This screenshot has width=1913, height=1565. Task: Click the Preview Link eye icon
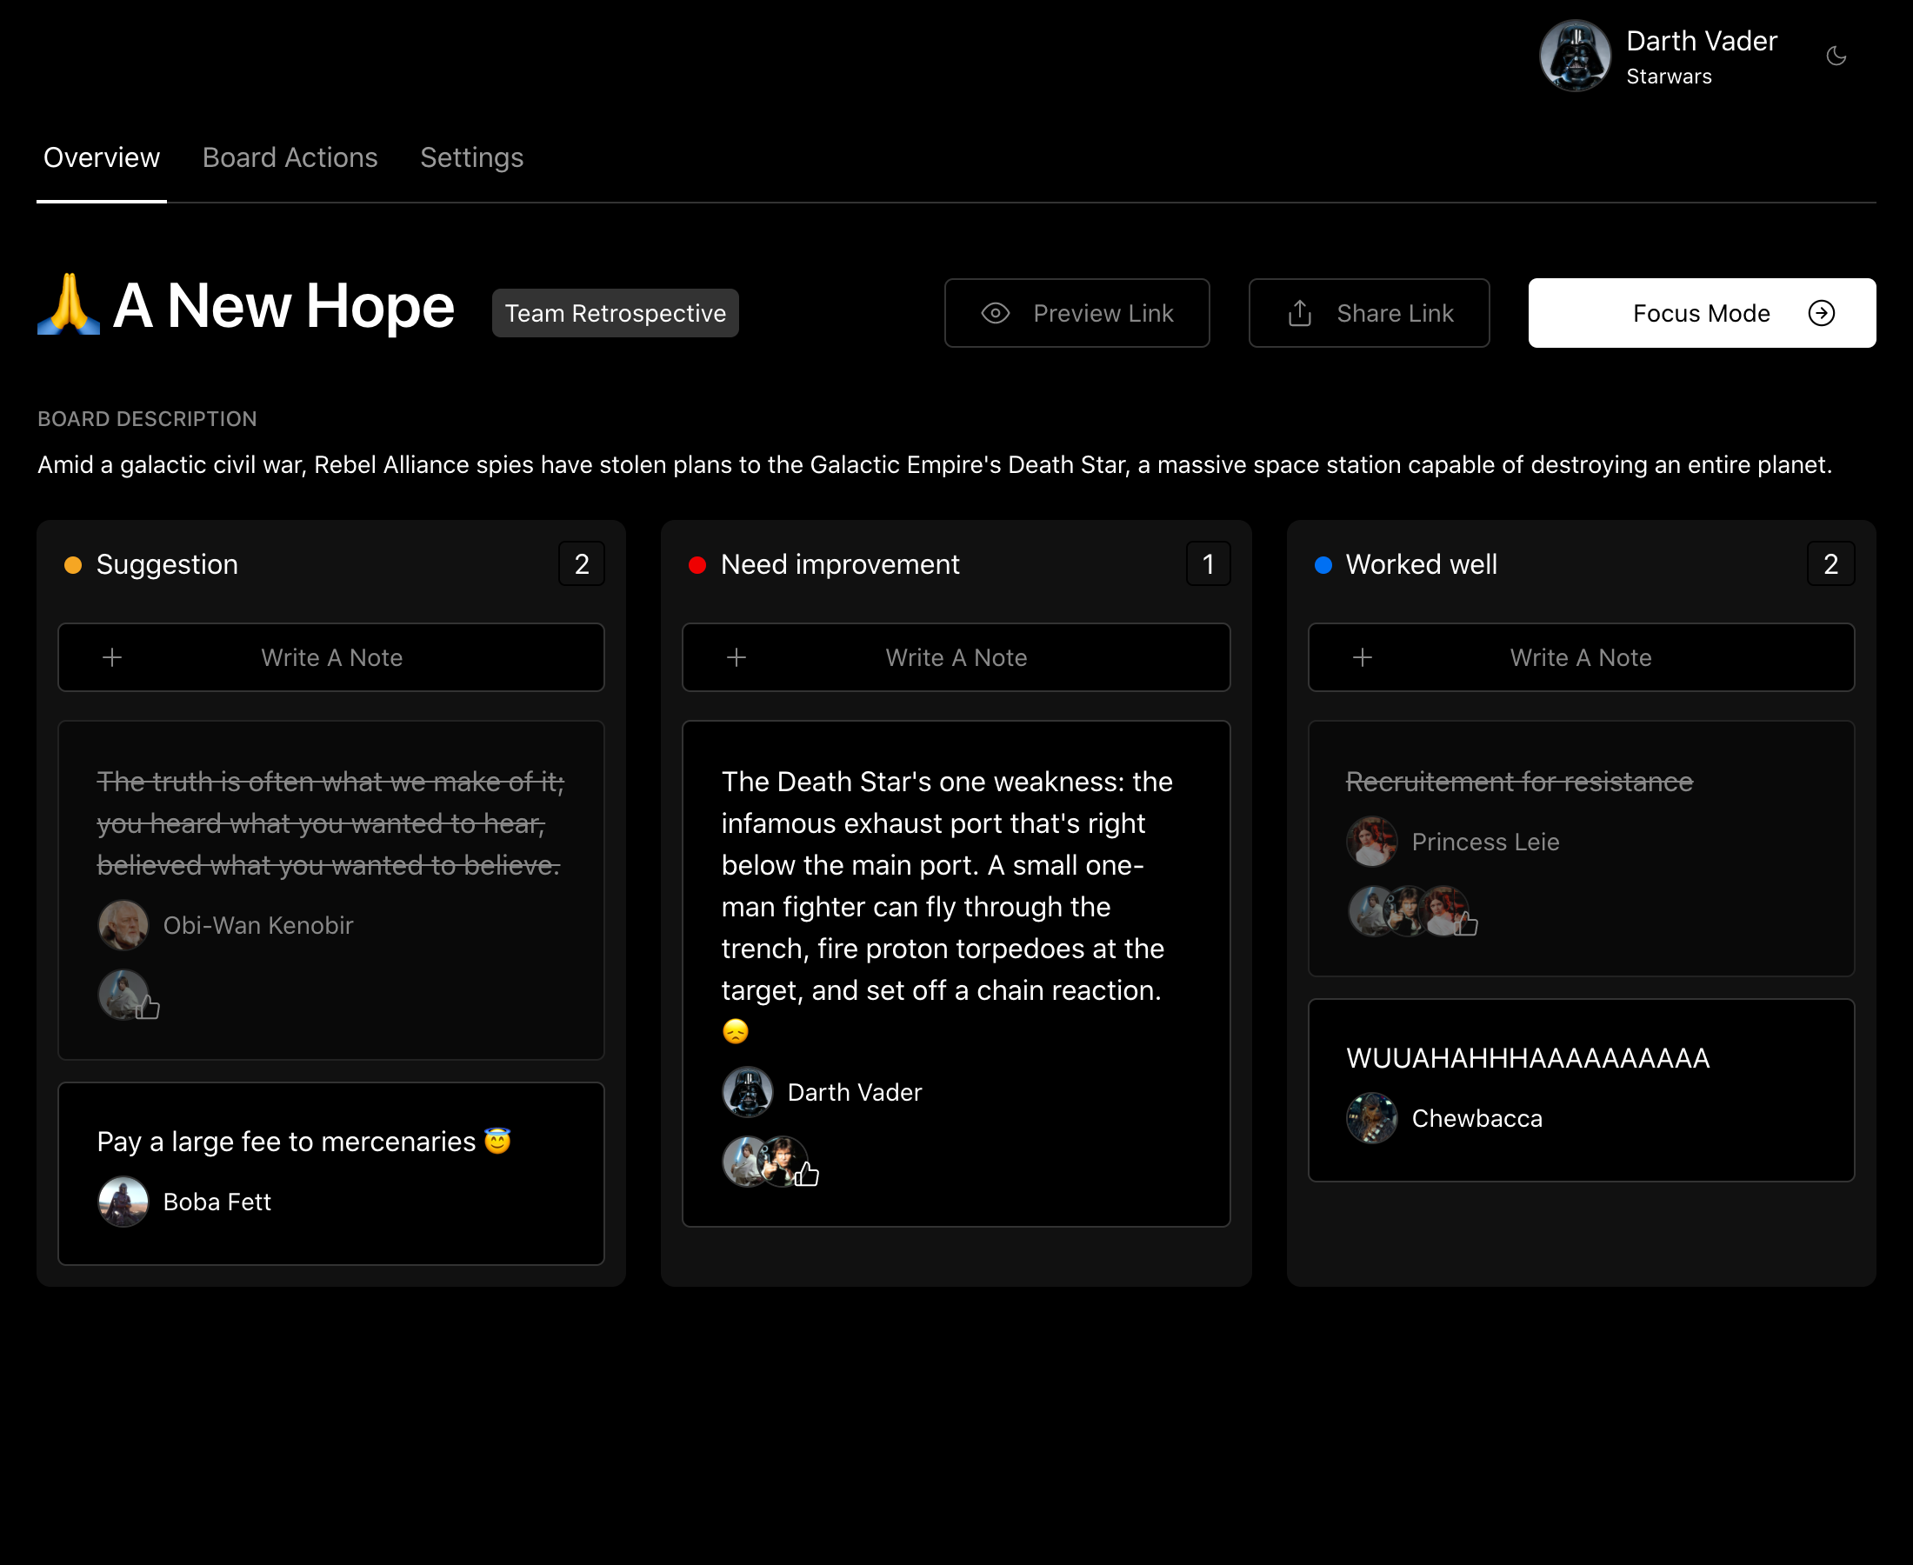[996, 311]
